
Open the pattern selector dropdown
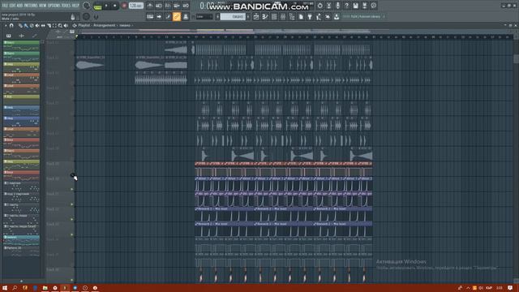[x=233, y=16]
